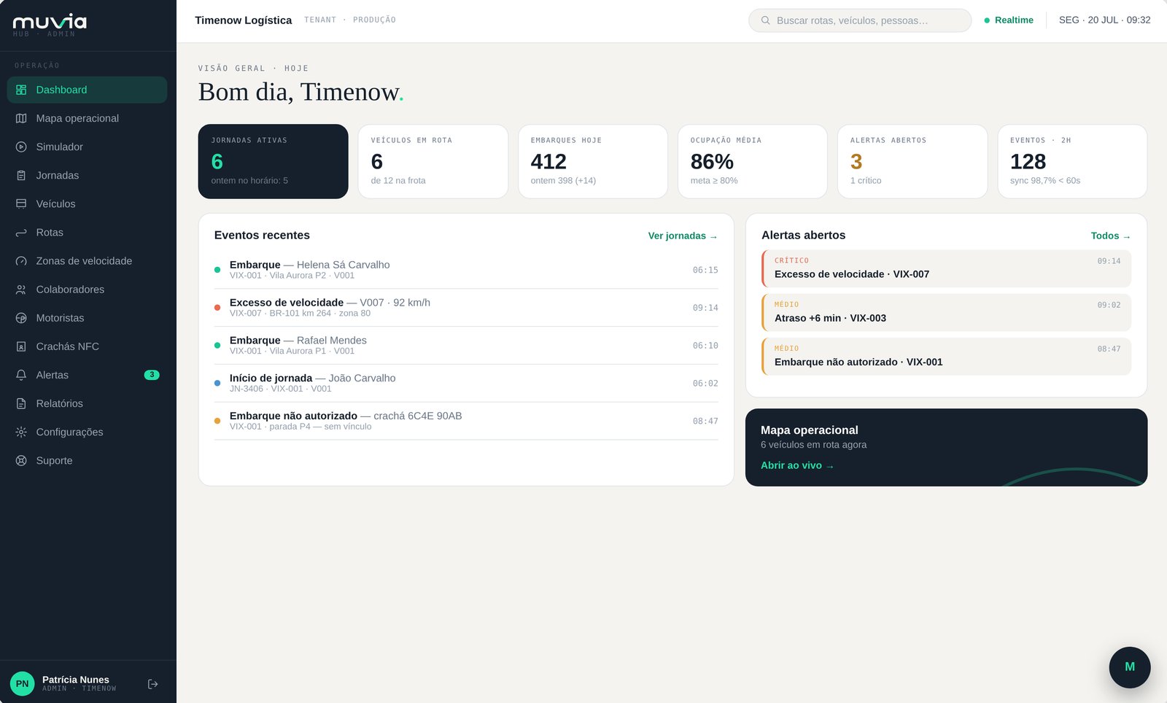Open Colaboradores menu entry
The width and height of the screenshot is (1167, 703).
(x=87, y=290)
